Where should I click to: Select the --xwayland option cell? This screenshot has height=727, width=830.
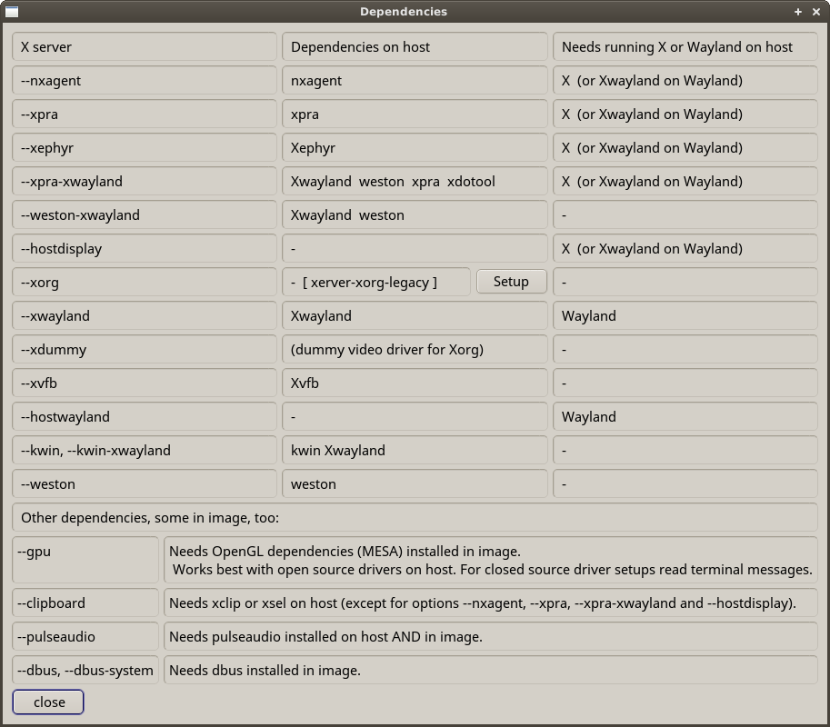click(x=145, y=316)
